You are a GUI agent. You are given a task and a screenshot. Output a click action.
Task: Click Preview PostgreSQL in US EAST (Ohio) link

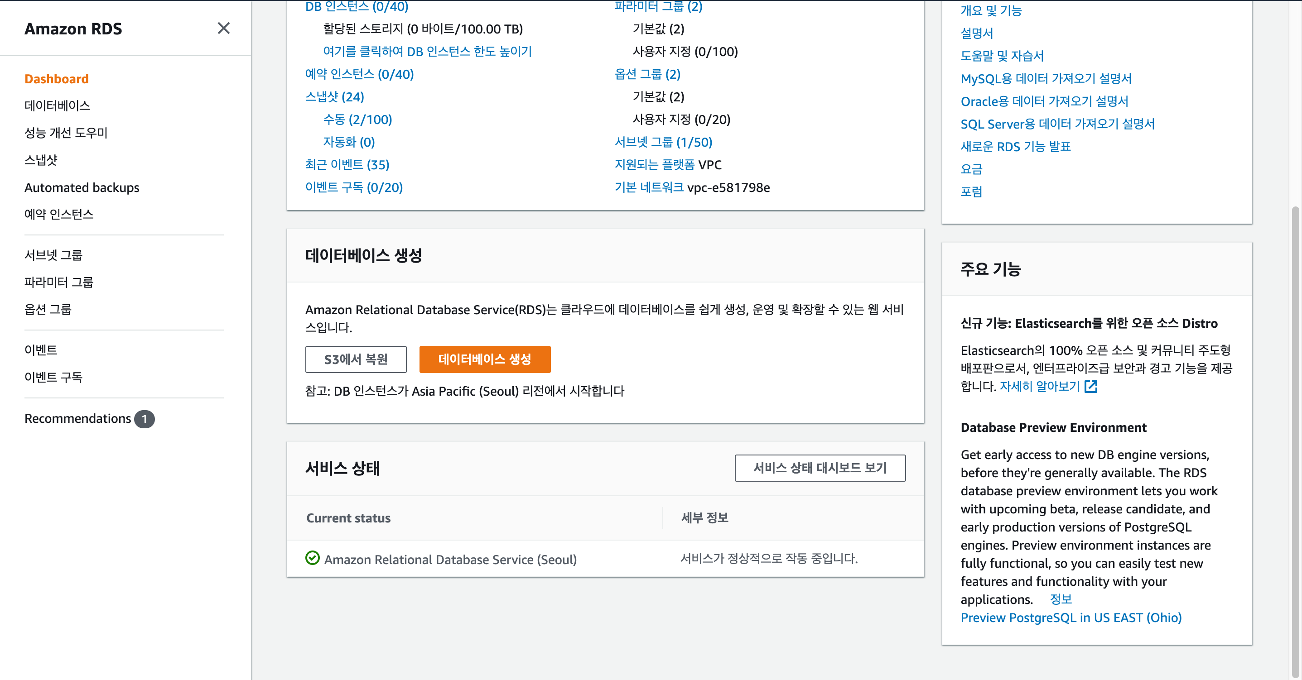[x=1071, y=618]
